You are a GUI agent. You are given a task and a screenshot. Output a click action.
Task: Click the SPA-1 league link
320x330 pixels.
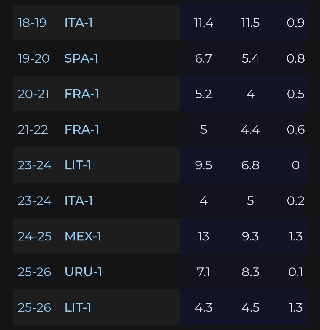(81, 58)
